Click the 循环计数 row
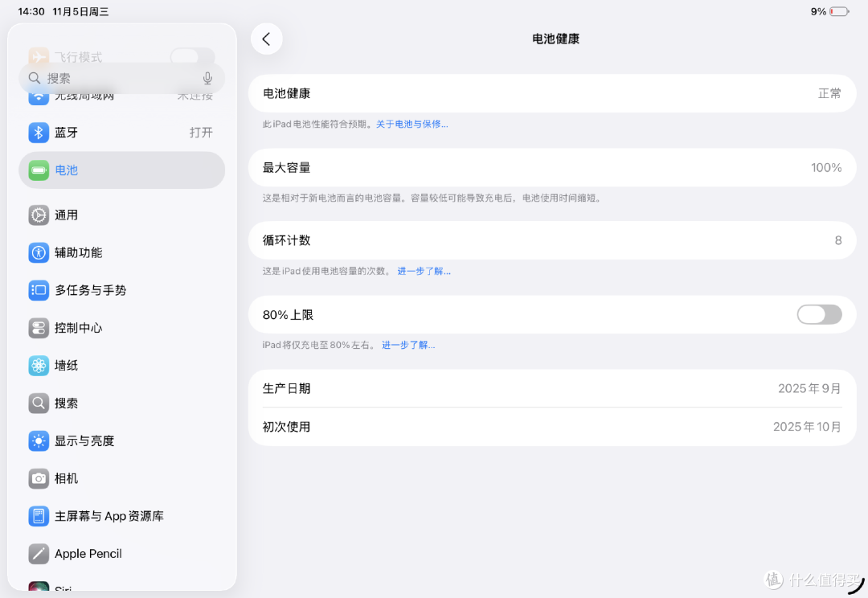The height and width of the screenshot is (598, 868). pyautogui.click(x=552, y=240)
